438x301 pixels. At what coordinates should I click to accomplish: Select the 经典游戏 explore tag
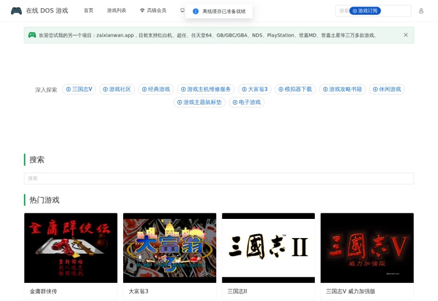point(156,89)
